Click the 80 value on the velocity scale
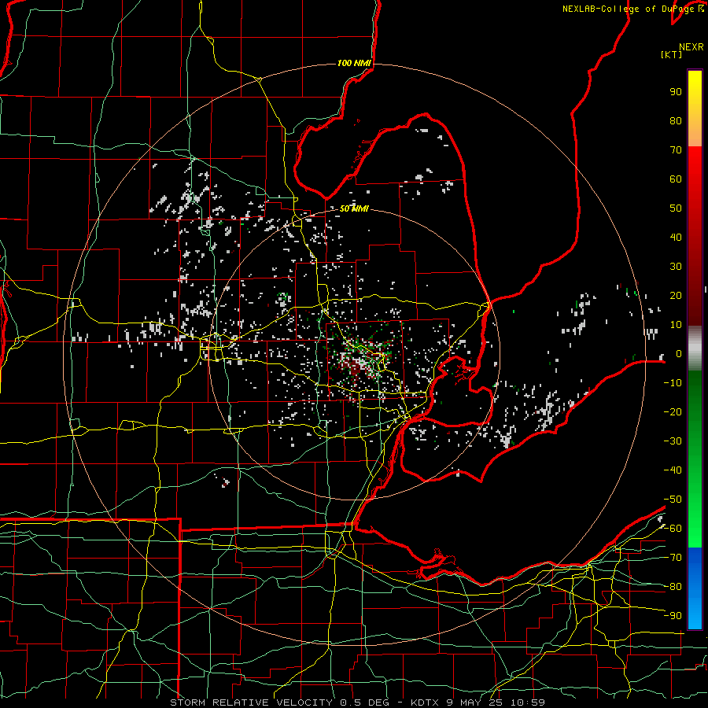This screenshot has height=708, width=708. coord(676,121)
